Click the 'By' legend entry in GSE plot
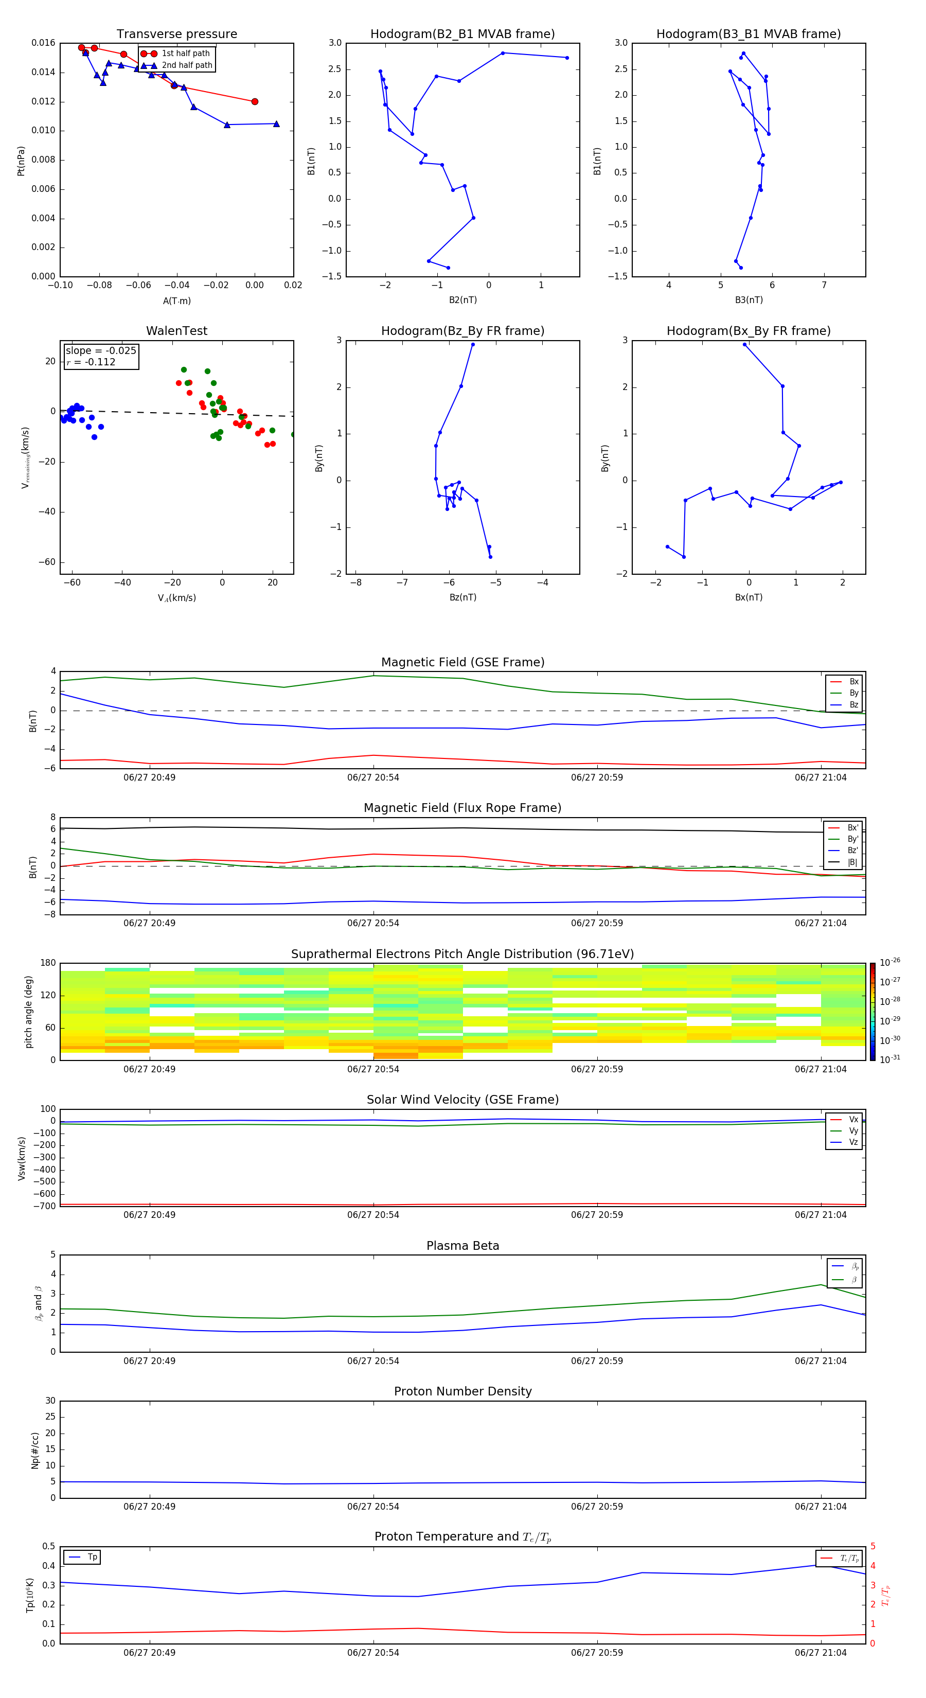926x1698 pixels. point(845,693)
